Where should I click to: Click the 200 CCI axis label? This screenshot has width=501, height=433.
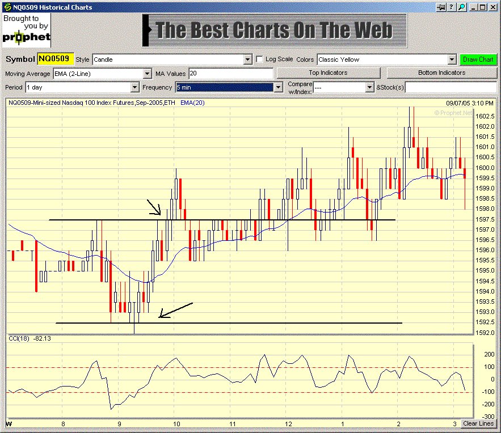489,354
